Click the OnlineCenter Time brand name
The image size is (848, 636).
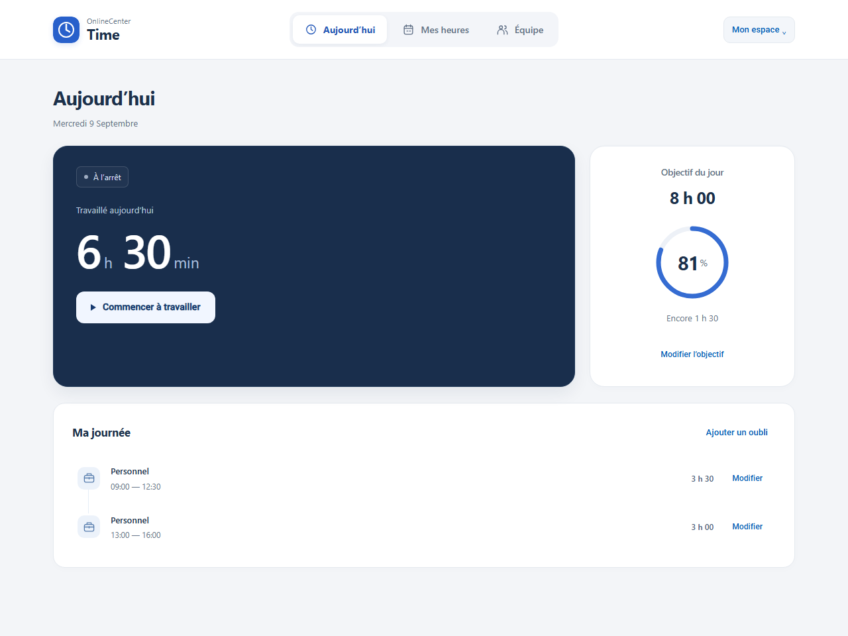click(109, 30)
